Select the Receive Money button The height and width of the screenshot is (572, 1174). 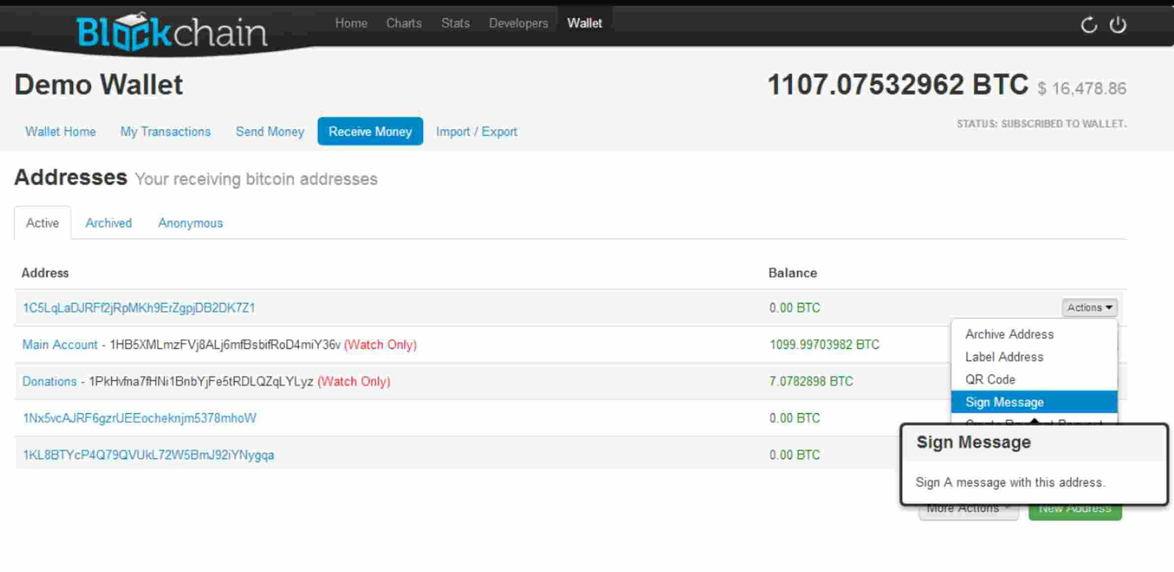click(370, 131)
